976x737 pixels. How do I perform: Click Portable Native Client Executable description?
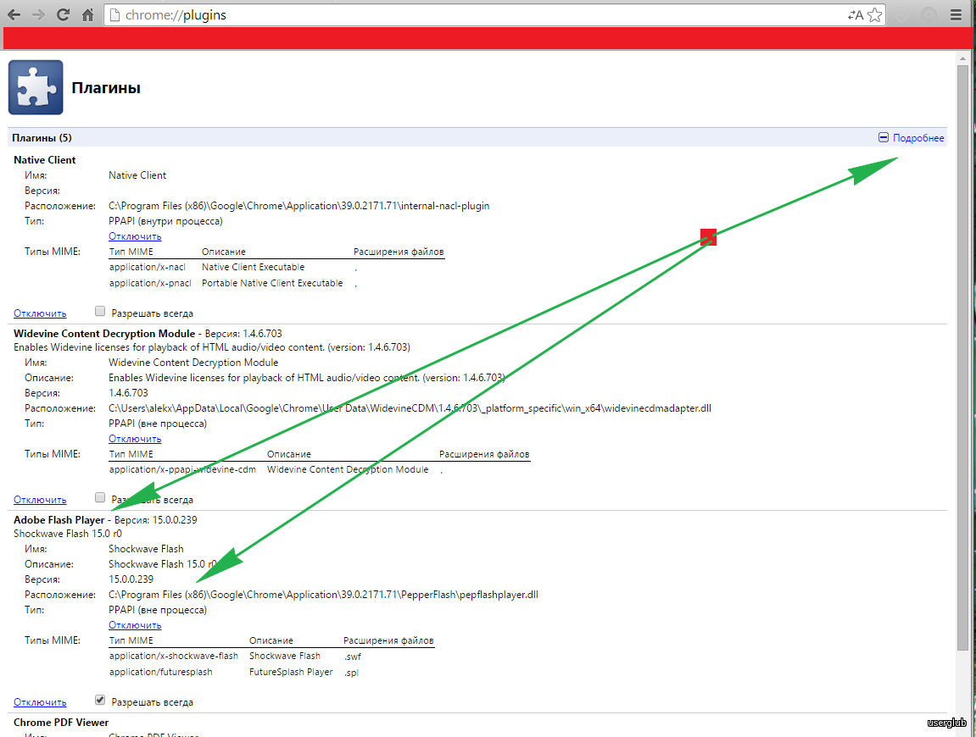(272, 283)
